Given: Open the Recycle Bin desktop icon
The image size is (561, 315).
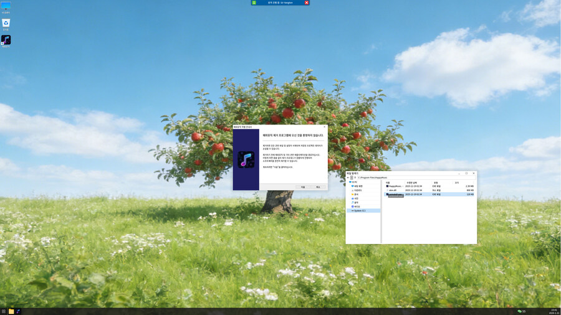Looking at the screenshot, I should 6,23.
